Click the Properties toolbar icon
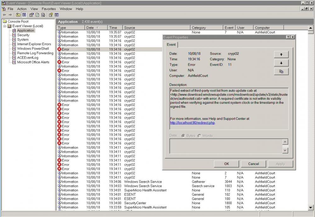Viewport: 315px width, 217px height. point(31,15)
